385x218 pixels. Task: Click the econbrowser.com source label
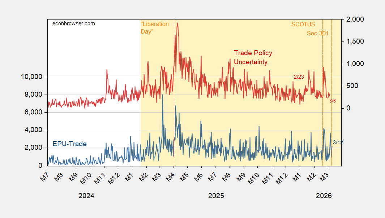[74, 23]
